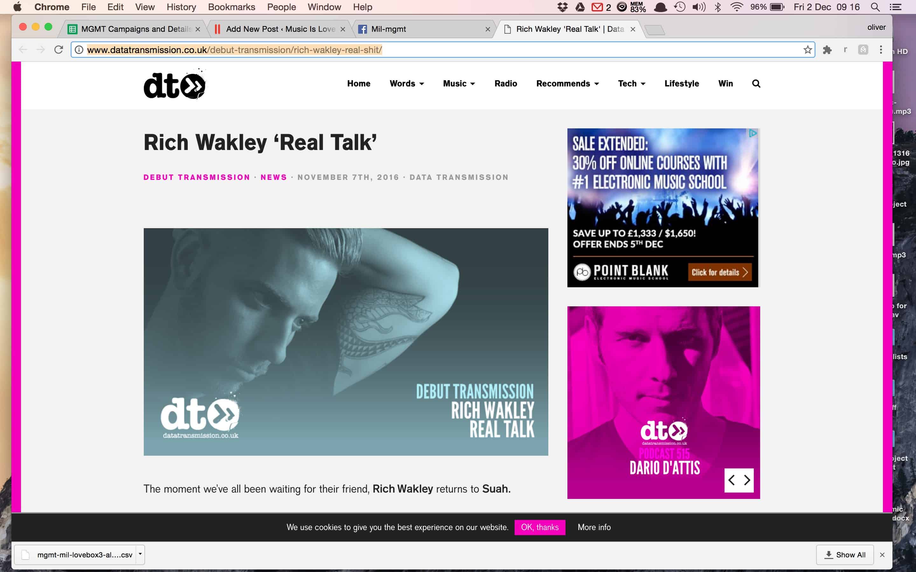Open Google Drive menu bar icon

pos(580,7)
